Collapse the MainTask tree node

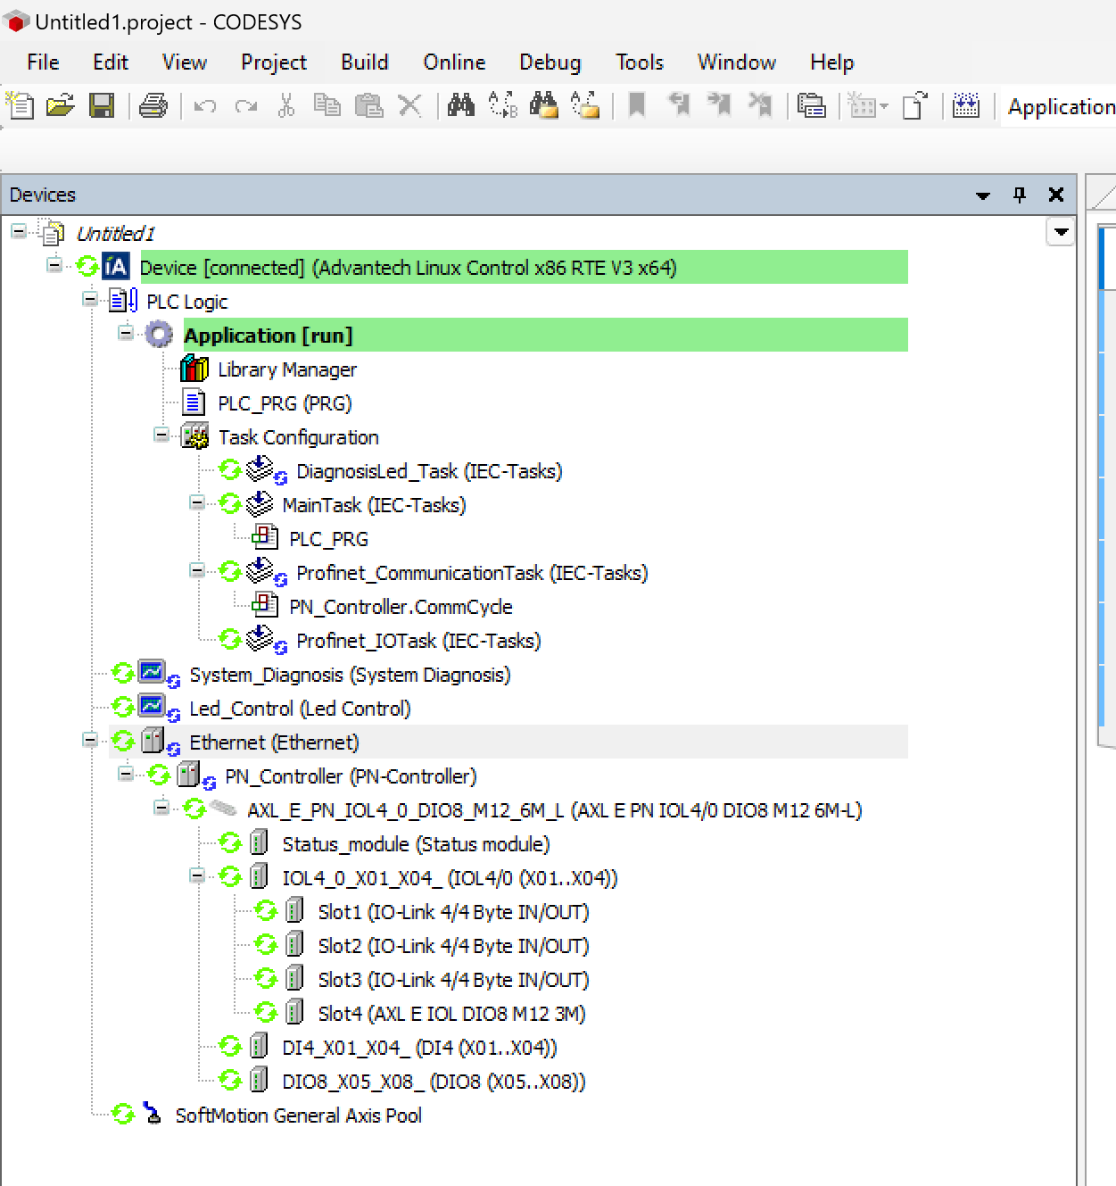[x=197, y=503]
